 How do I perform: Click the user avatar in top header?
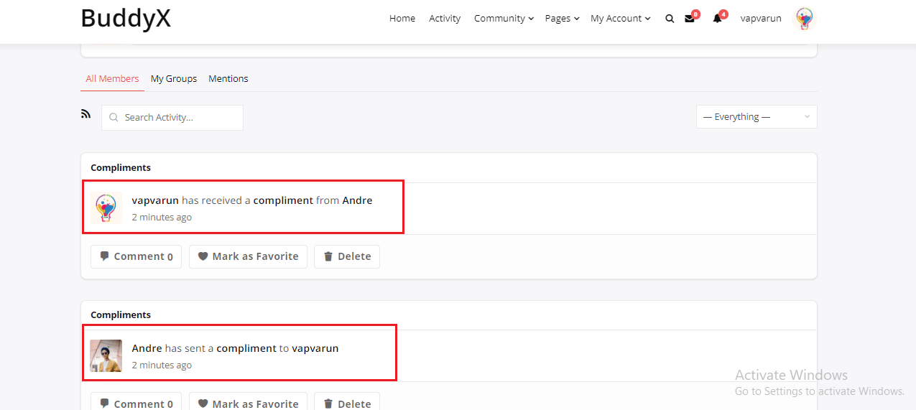[x=805, y=19]
